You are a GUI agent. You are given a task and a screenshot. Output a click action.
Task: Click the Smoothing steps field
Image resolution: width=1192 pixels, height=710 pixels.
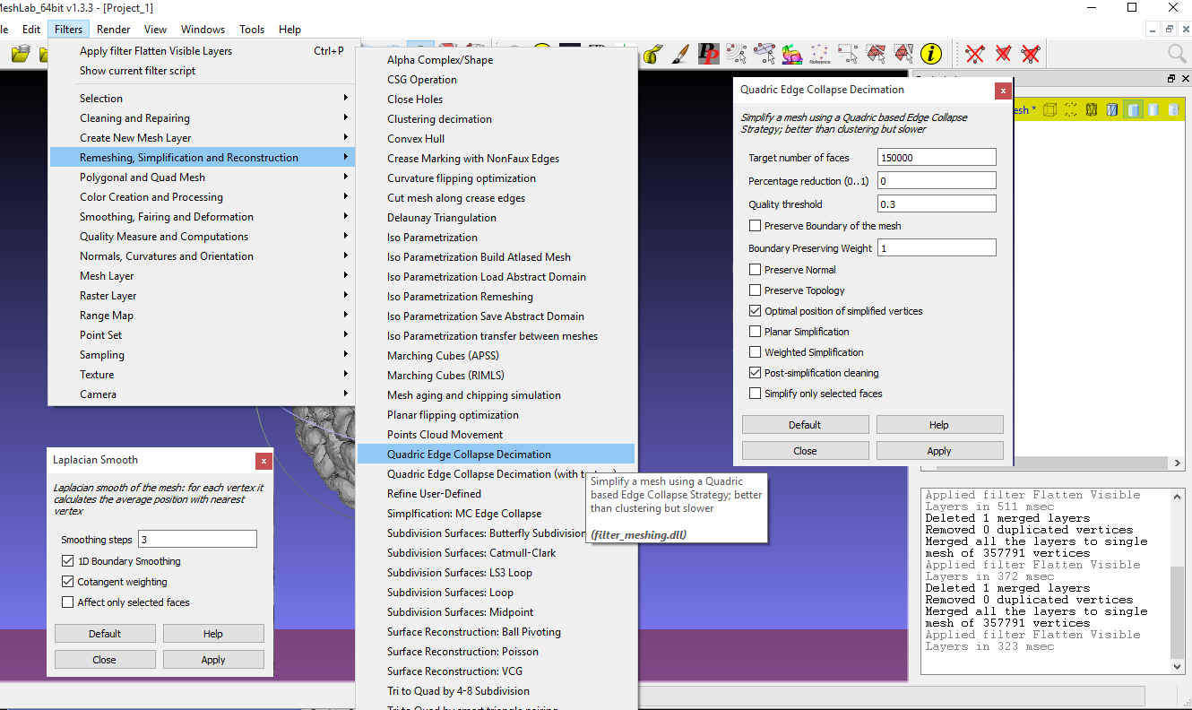click(197, 540)
